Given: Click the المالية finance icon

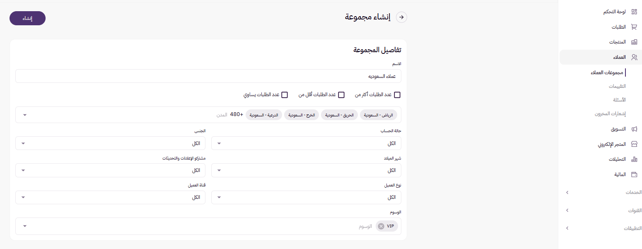Looking at the screenshot, I should click(634, 174).
